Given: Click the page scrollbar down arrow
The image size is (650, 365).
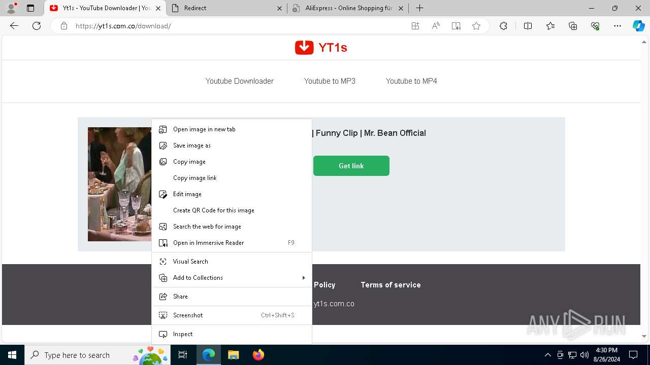Looking at the screenshot, I should click(x=644, y=336).
